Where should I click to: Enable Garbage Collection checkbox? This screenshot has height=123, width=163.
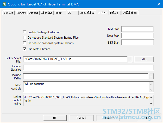click(24, 32)
